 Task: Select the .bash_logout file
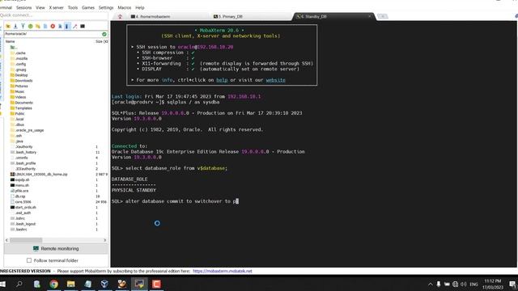coord(25,224)
